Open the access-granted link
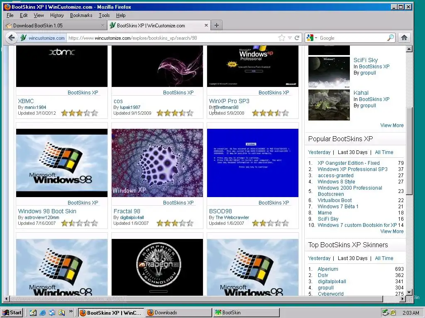This screenshot has width=425, height=318. click(335, 176)
